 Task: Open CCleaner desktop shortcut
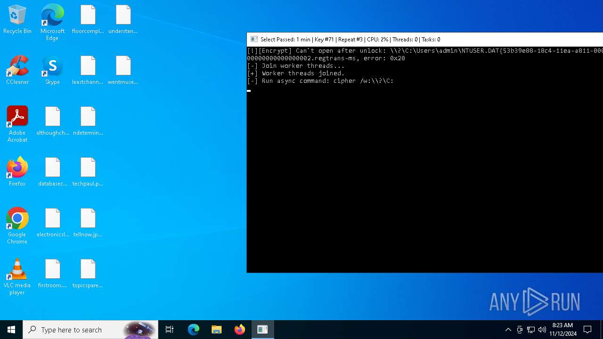[17, 71]
